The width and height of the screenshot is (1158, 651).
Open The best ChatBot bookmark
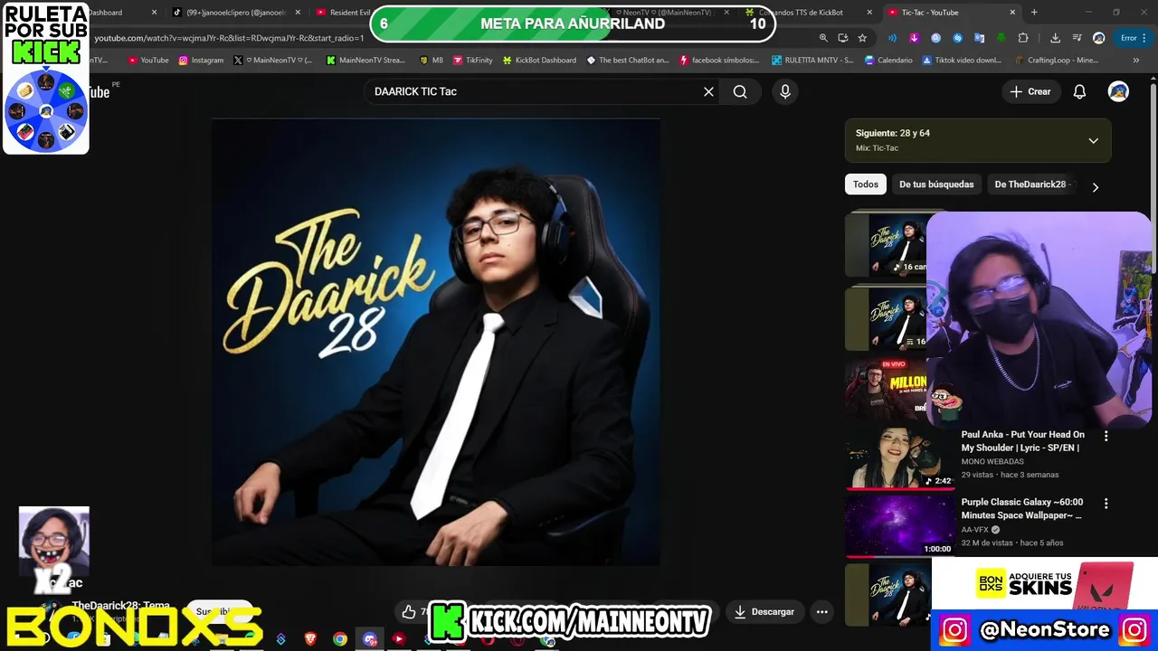point(628,61)
